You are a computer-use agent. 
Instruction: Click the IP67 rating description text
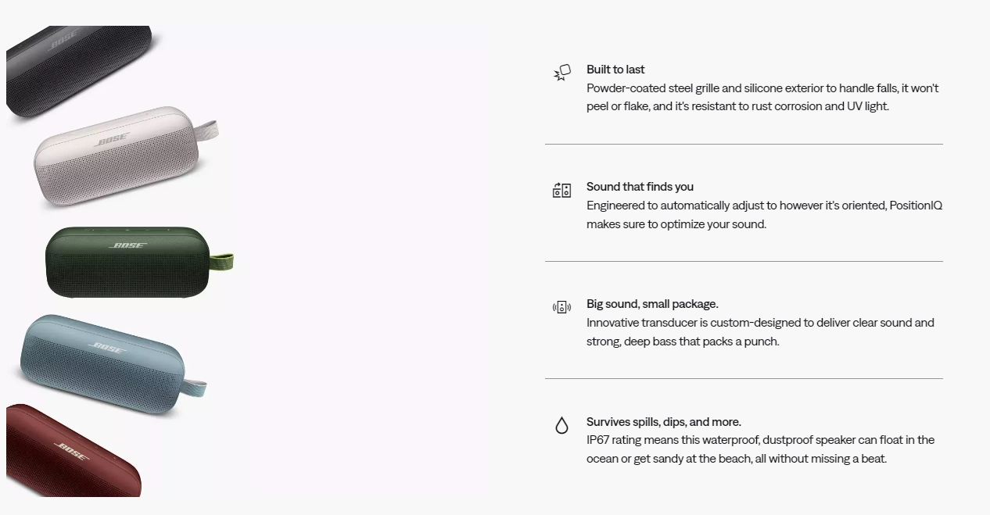click(760, 449)
